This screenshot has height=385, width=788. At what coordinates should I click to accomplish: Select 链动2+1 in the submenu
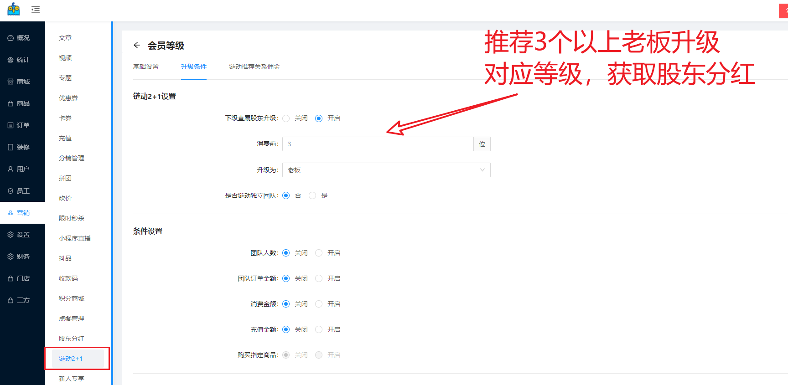(71, 359)
